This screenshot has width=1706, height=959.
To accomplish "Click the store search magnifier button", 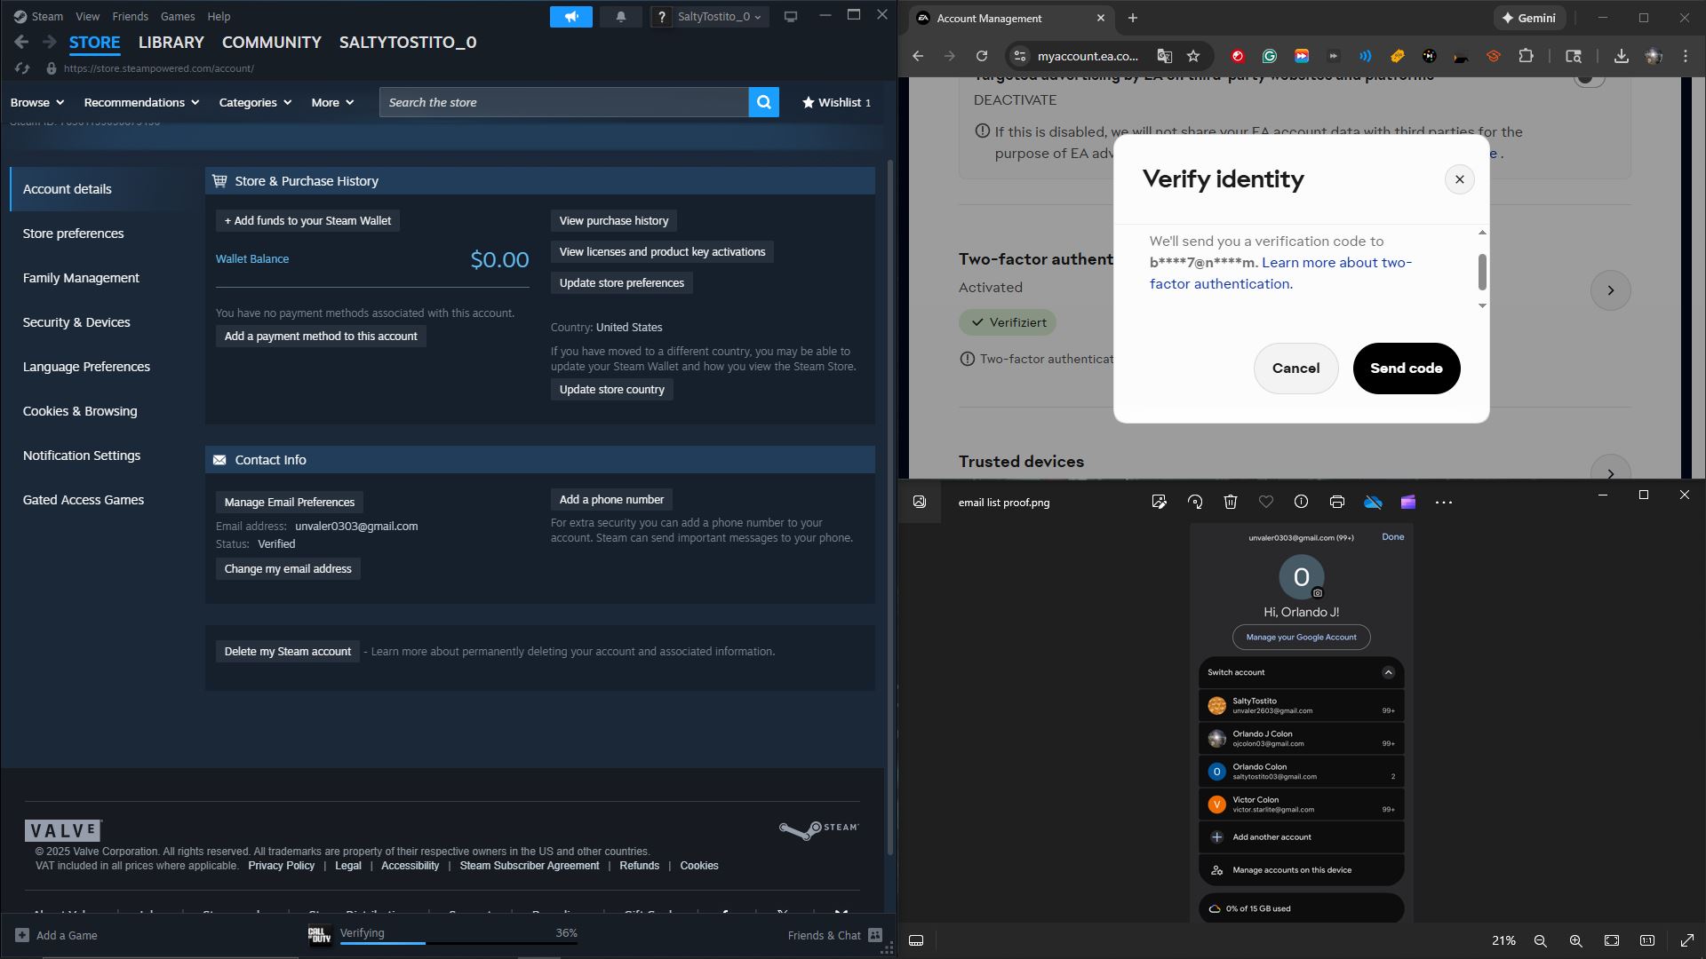I will coord(763,102).
